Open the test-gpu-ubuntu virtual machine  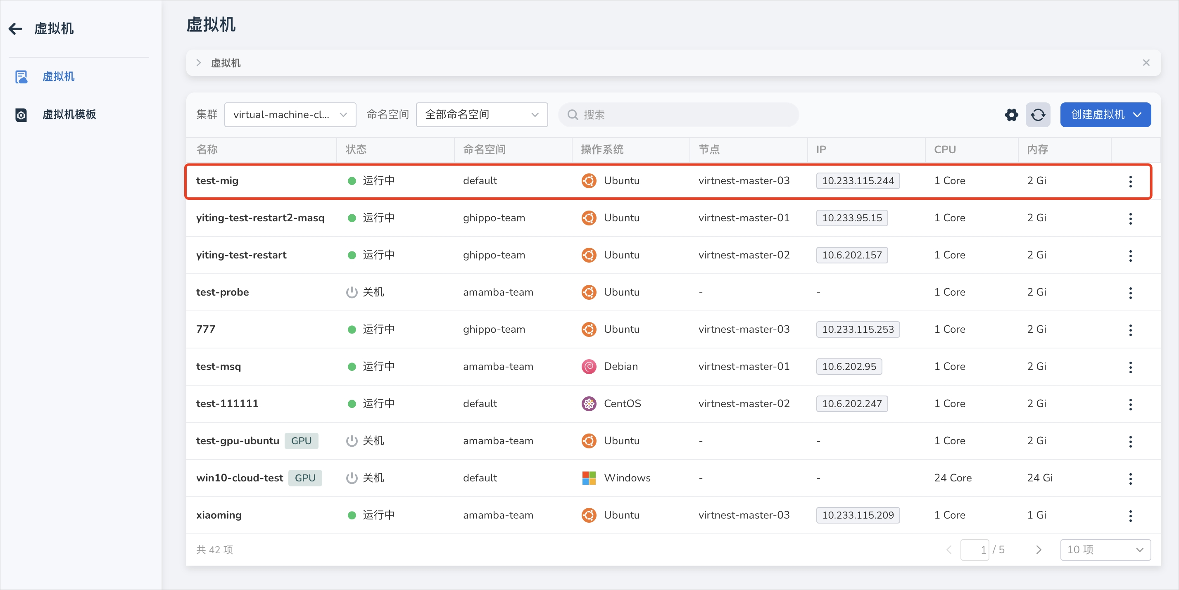coord(238,441)
